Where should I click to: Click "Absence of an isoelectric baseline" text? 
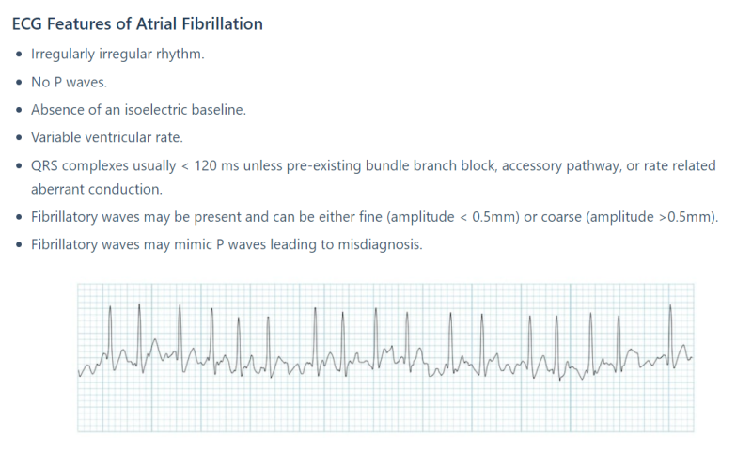(138, 110)
